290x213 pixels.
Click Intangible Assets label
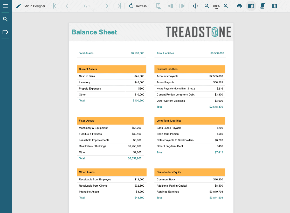pos(89,192)
